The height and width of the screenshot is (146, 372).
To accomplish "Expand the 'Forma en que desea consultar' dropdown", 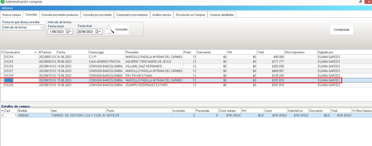I will click(x=42, y=28).
